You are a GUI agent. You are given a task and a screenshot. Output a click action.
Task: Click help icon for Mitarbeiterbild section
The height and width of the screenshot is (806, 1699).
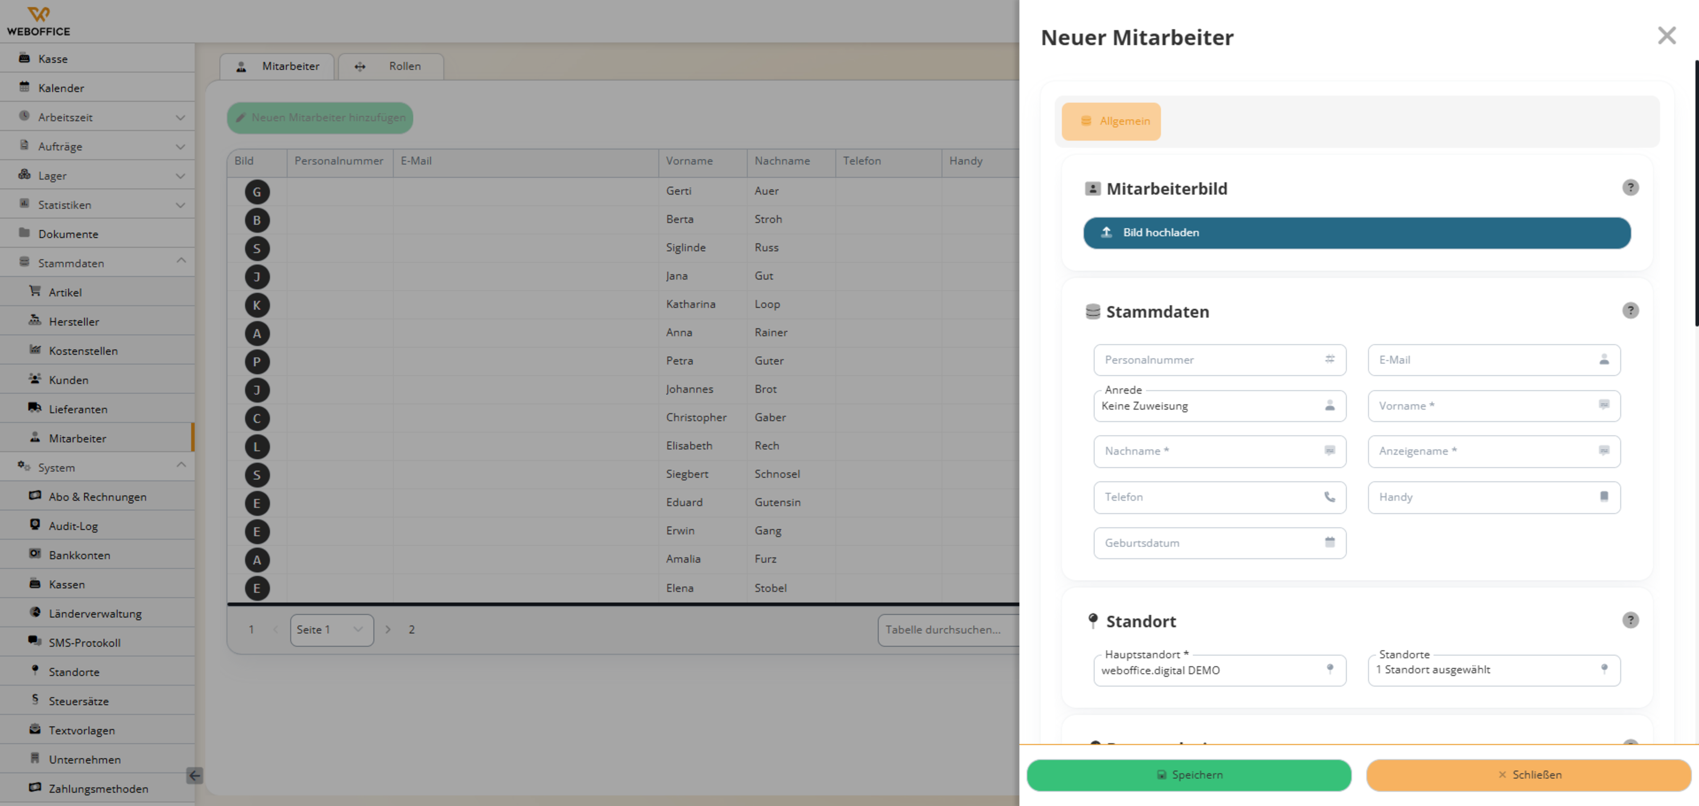click(x=1630, y=188)
